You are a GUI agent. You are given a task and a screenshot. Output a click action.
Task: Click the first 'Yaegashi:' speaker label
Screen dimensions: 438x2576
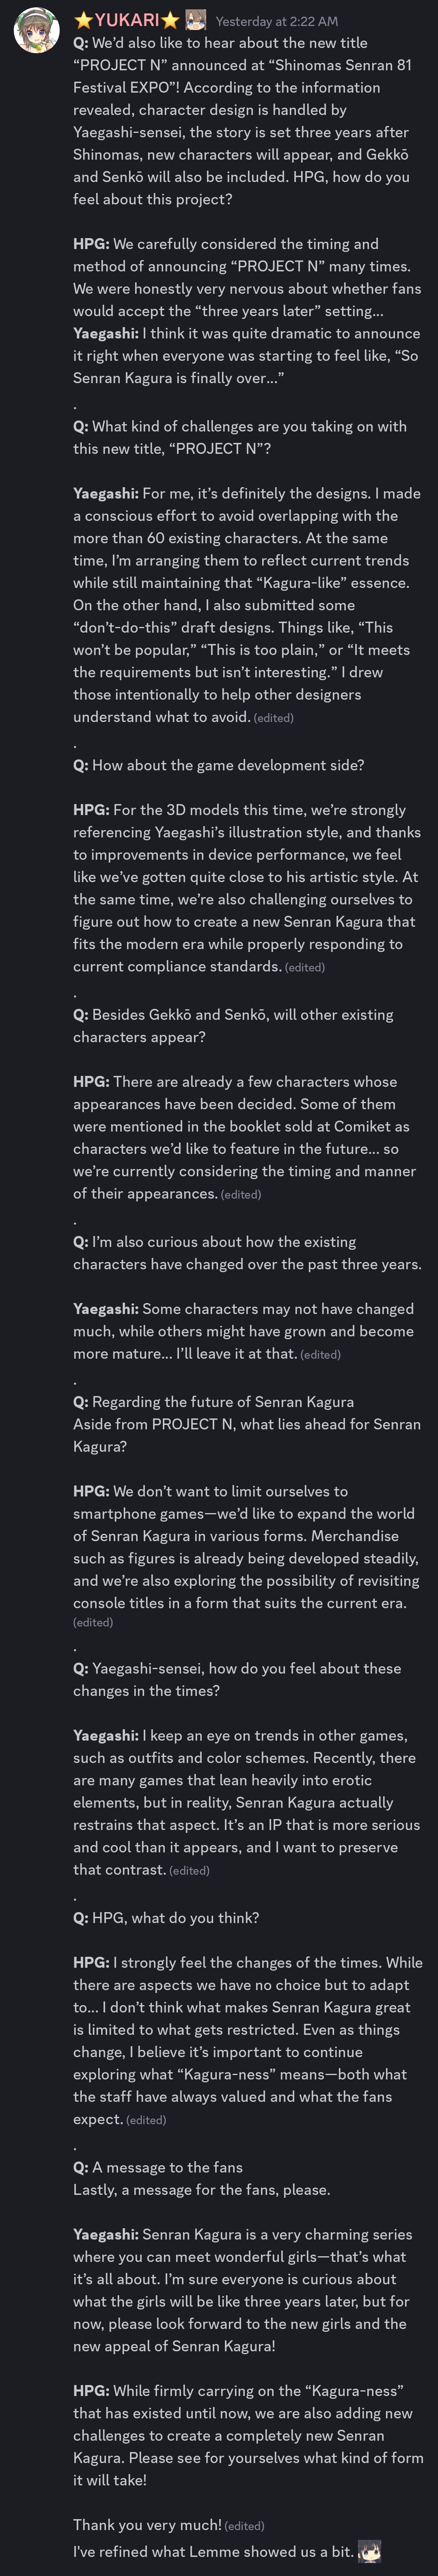[106, 333]
